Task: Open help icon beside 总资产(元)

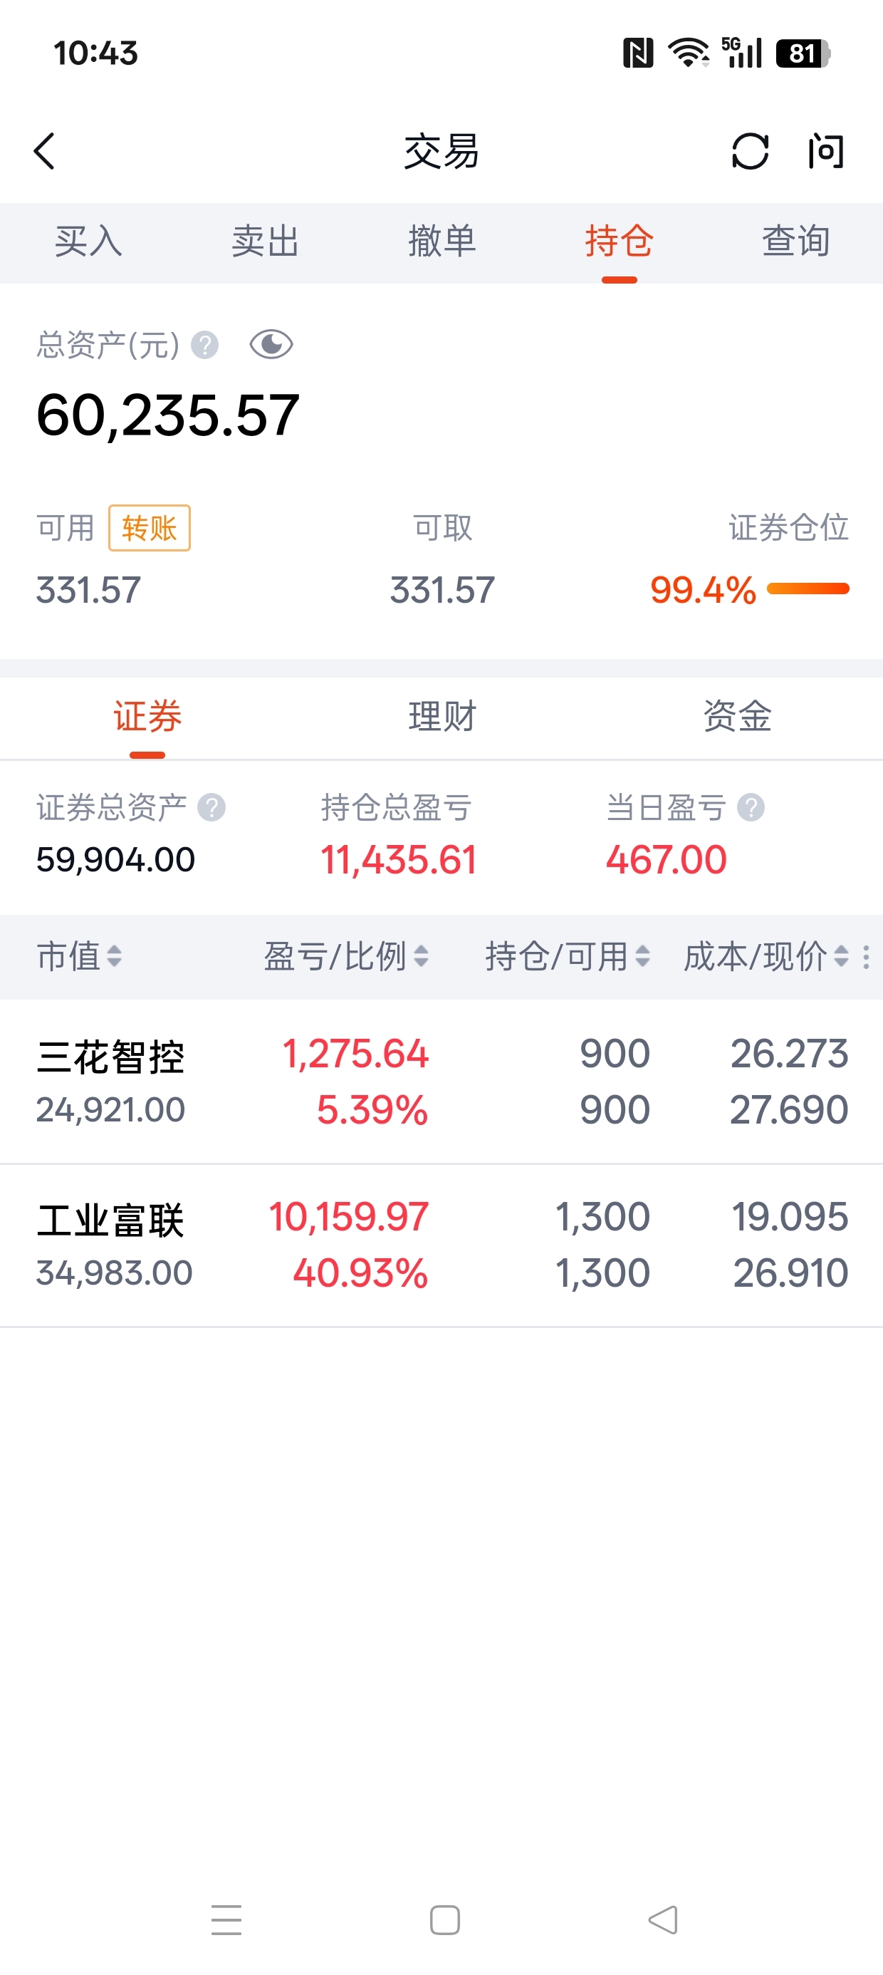Action: (x=204, y=345)
